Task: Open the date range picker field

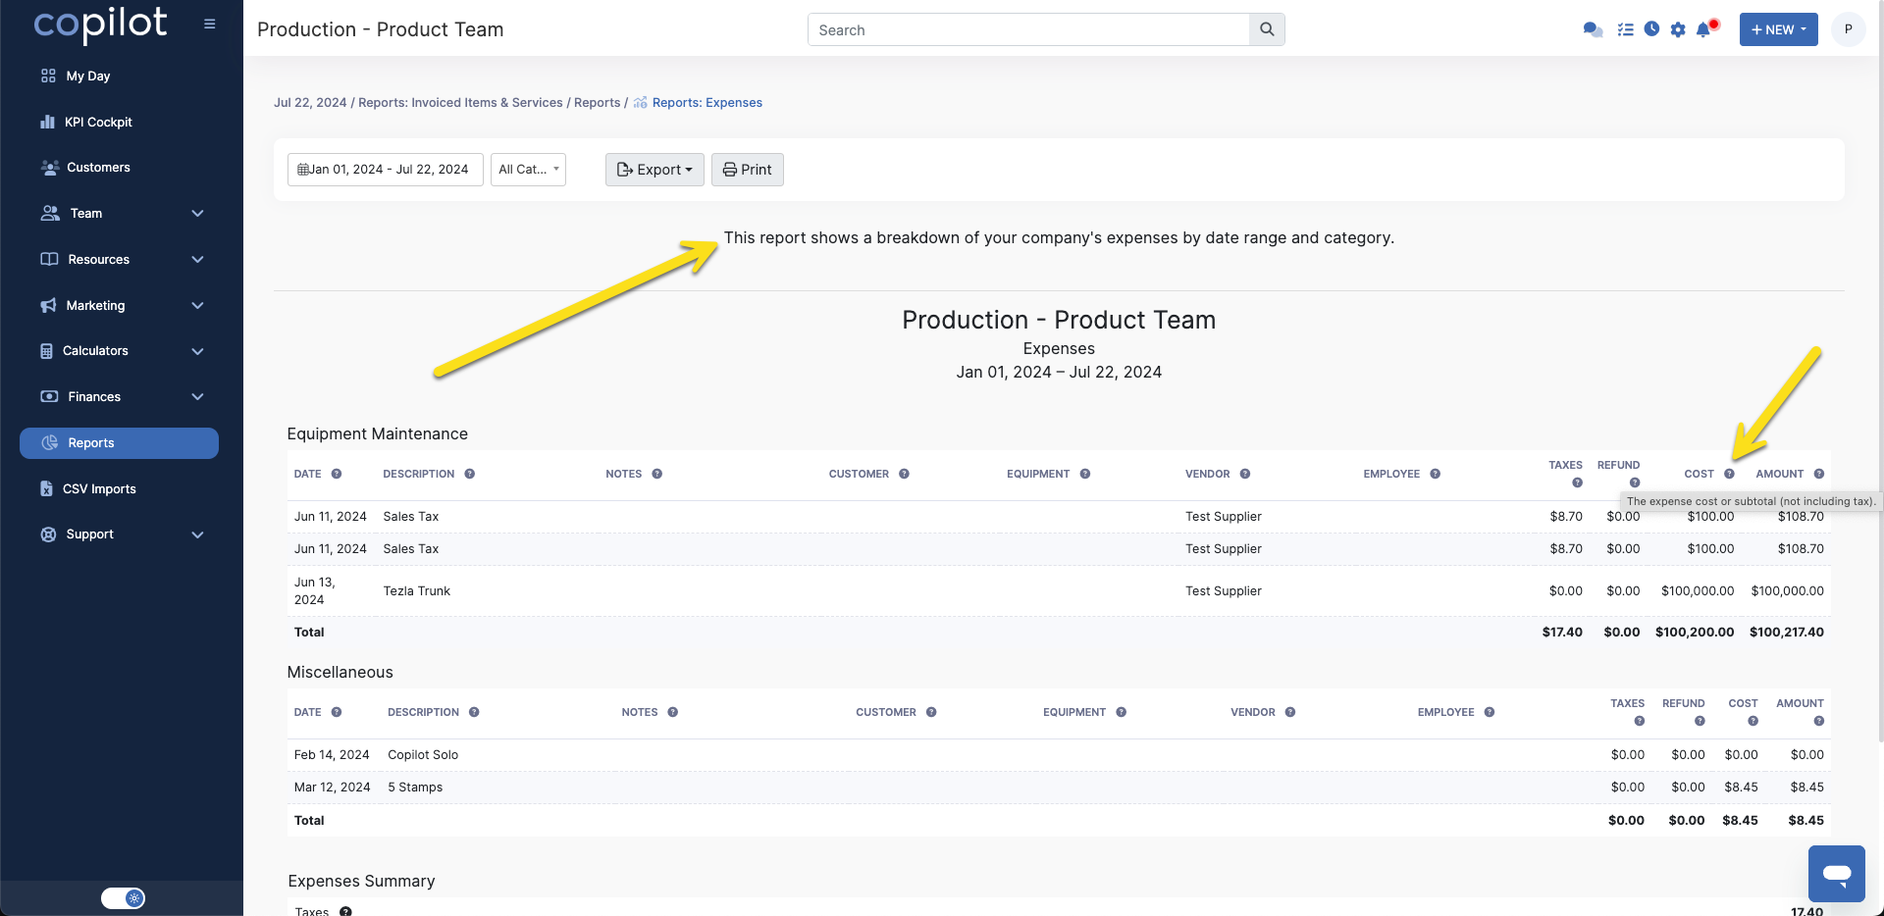Action: (x=385, y=170)
